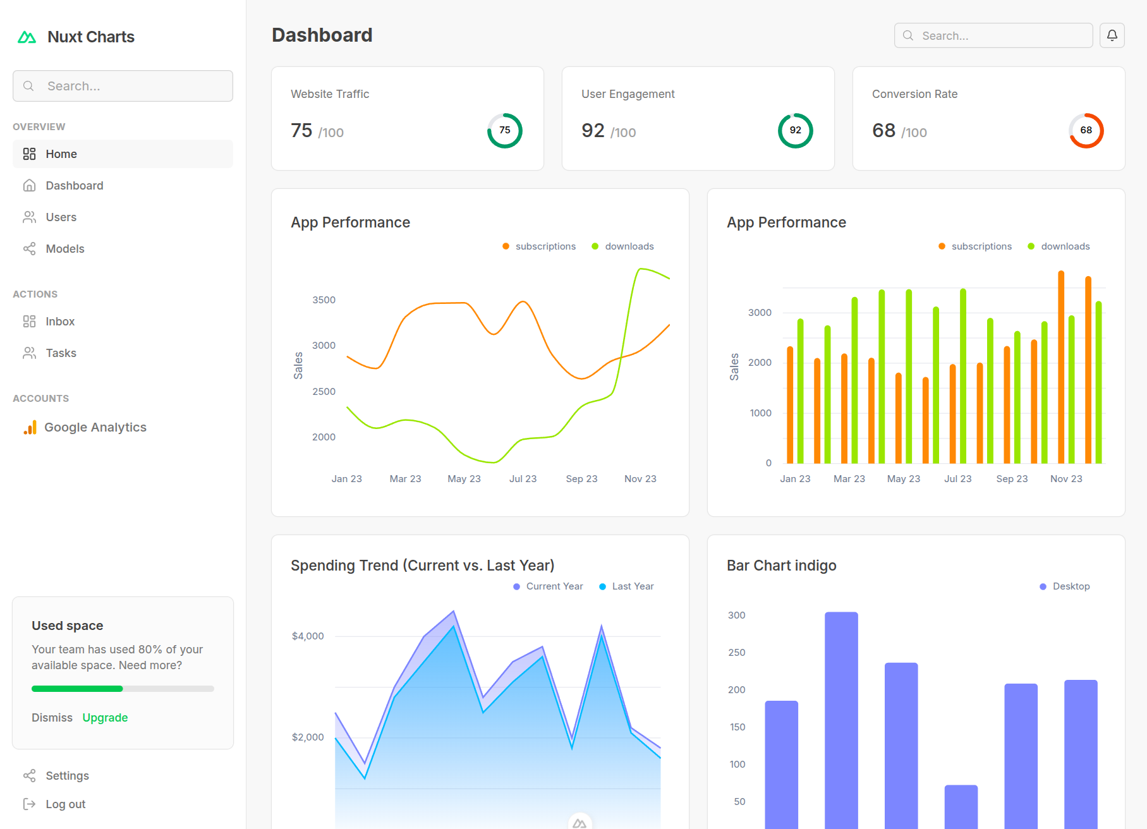
Task: Toggle Desktop legend item
Action: [x=1065, y=586]
